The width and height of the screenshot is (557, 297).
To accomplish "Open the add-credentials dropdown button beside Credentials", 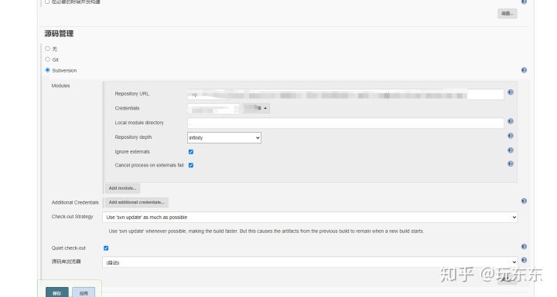I will pos(256,108).
